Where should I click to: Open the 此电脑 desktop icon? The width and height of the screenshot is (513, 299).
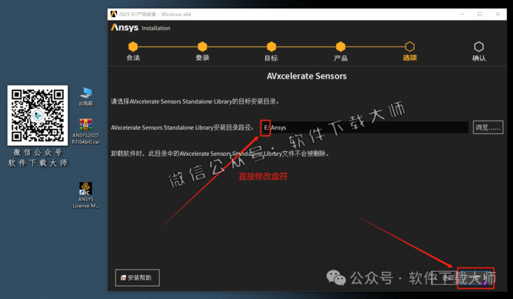[x=85, y=93]
